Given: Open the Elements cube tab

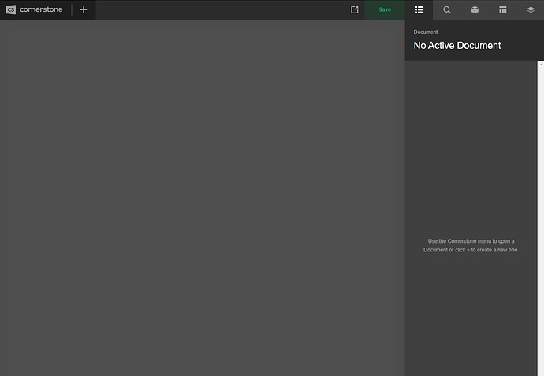Looking at the screenshot, I should [475, 9].
